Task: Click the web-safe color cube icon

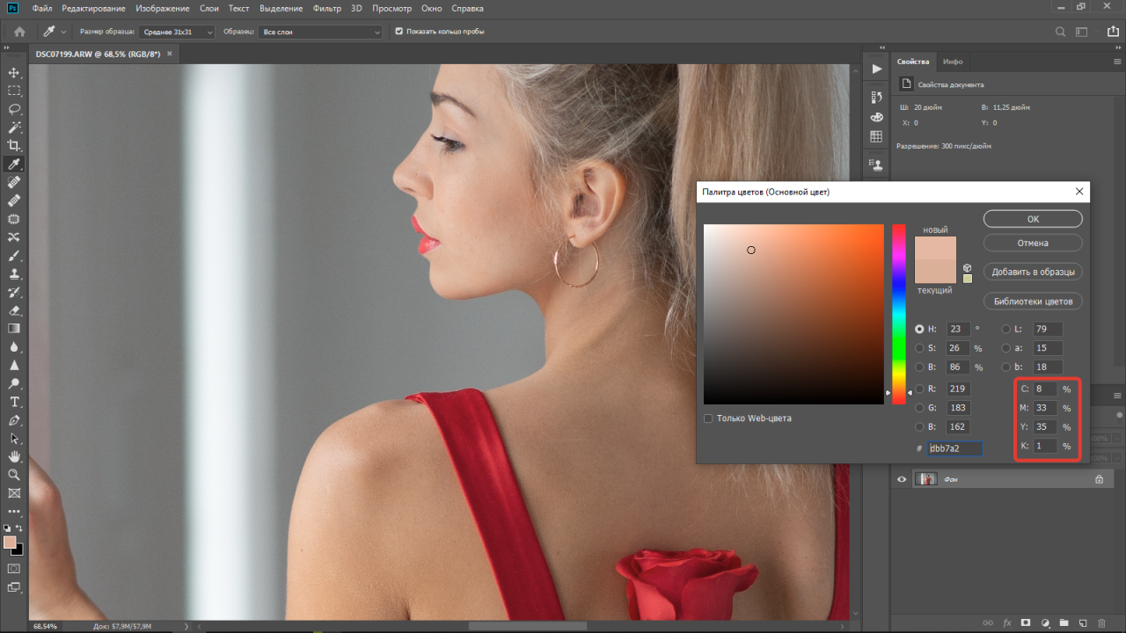Action: 968,267
